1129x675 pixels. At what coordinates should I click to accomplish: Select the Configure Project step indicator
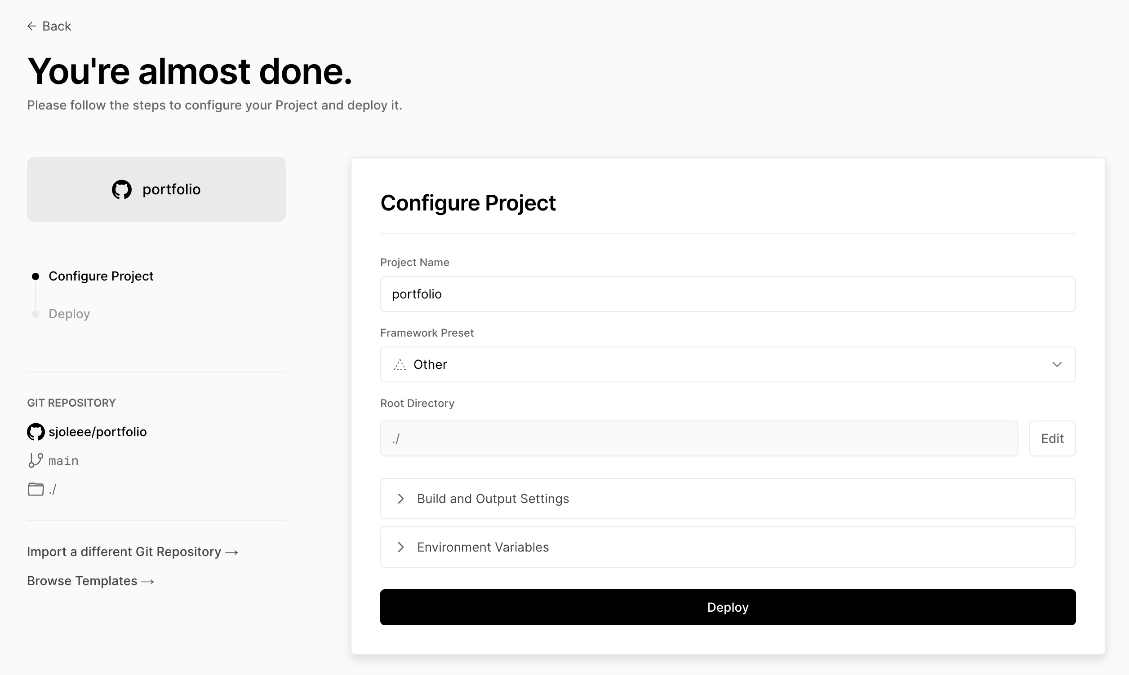coord(36,276)
